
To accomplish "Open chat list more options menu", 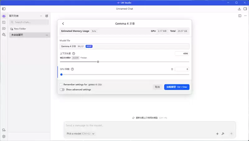I will (x=41, y=16).
